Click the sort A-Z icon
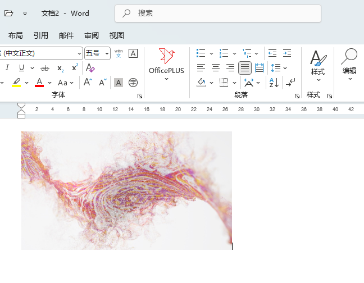364x283 pixels. click(274, 83)
